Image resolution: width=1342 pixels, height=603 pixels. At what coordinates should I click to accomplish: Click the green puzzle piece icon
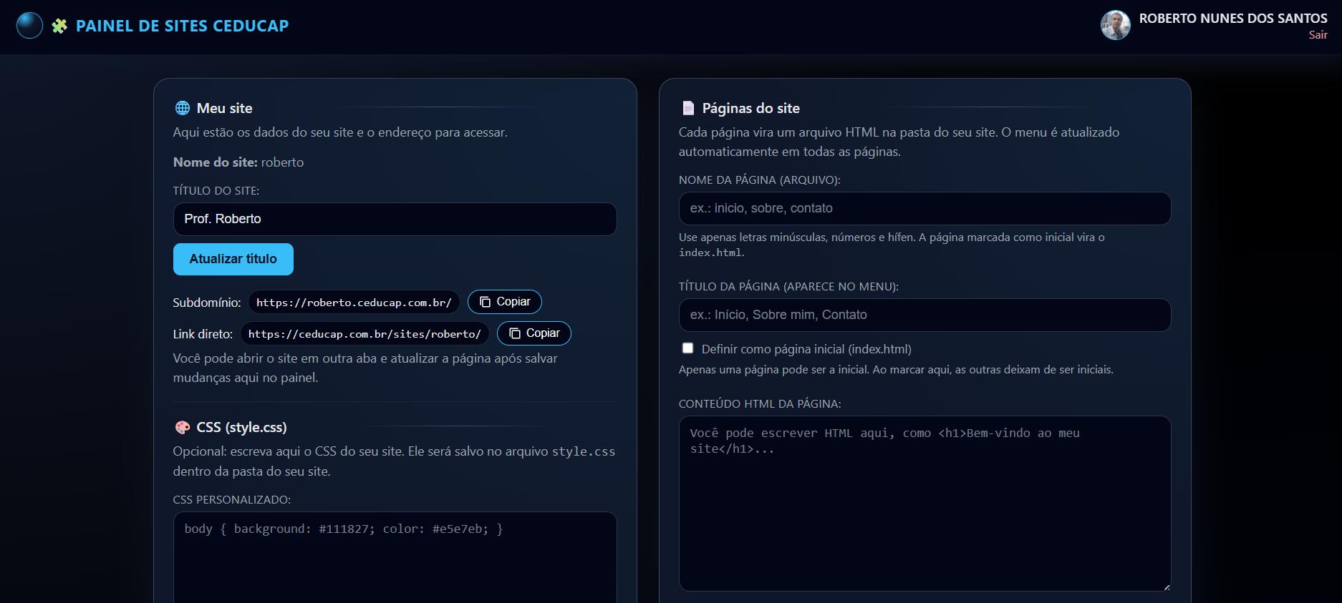[59, 26]
